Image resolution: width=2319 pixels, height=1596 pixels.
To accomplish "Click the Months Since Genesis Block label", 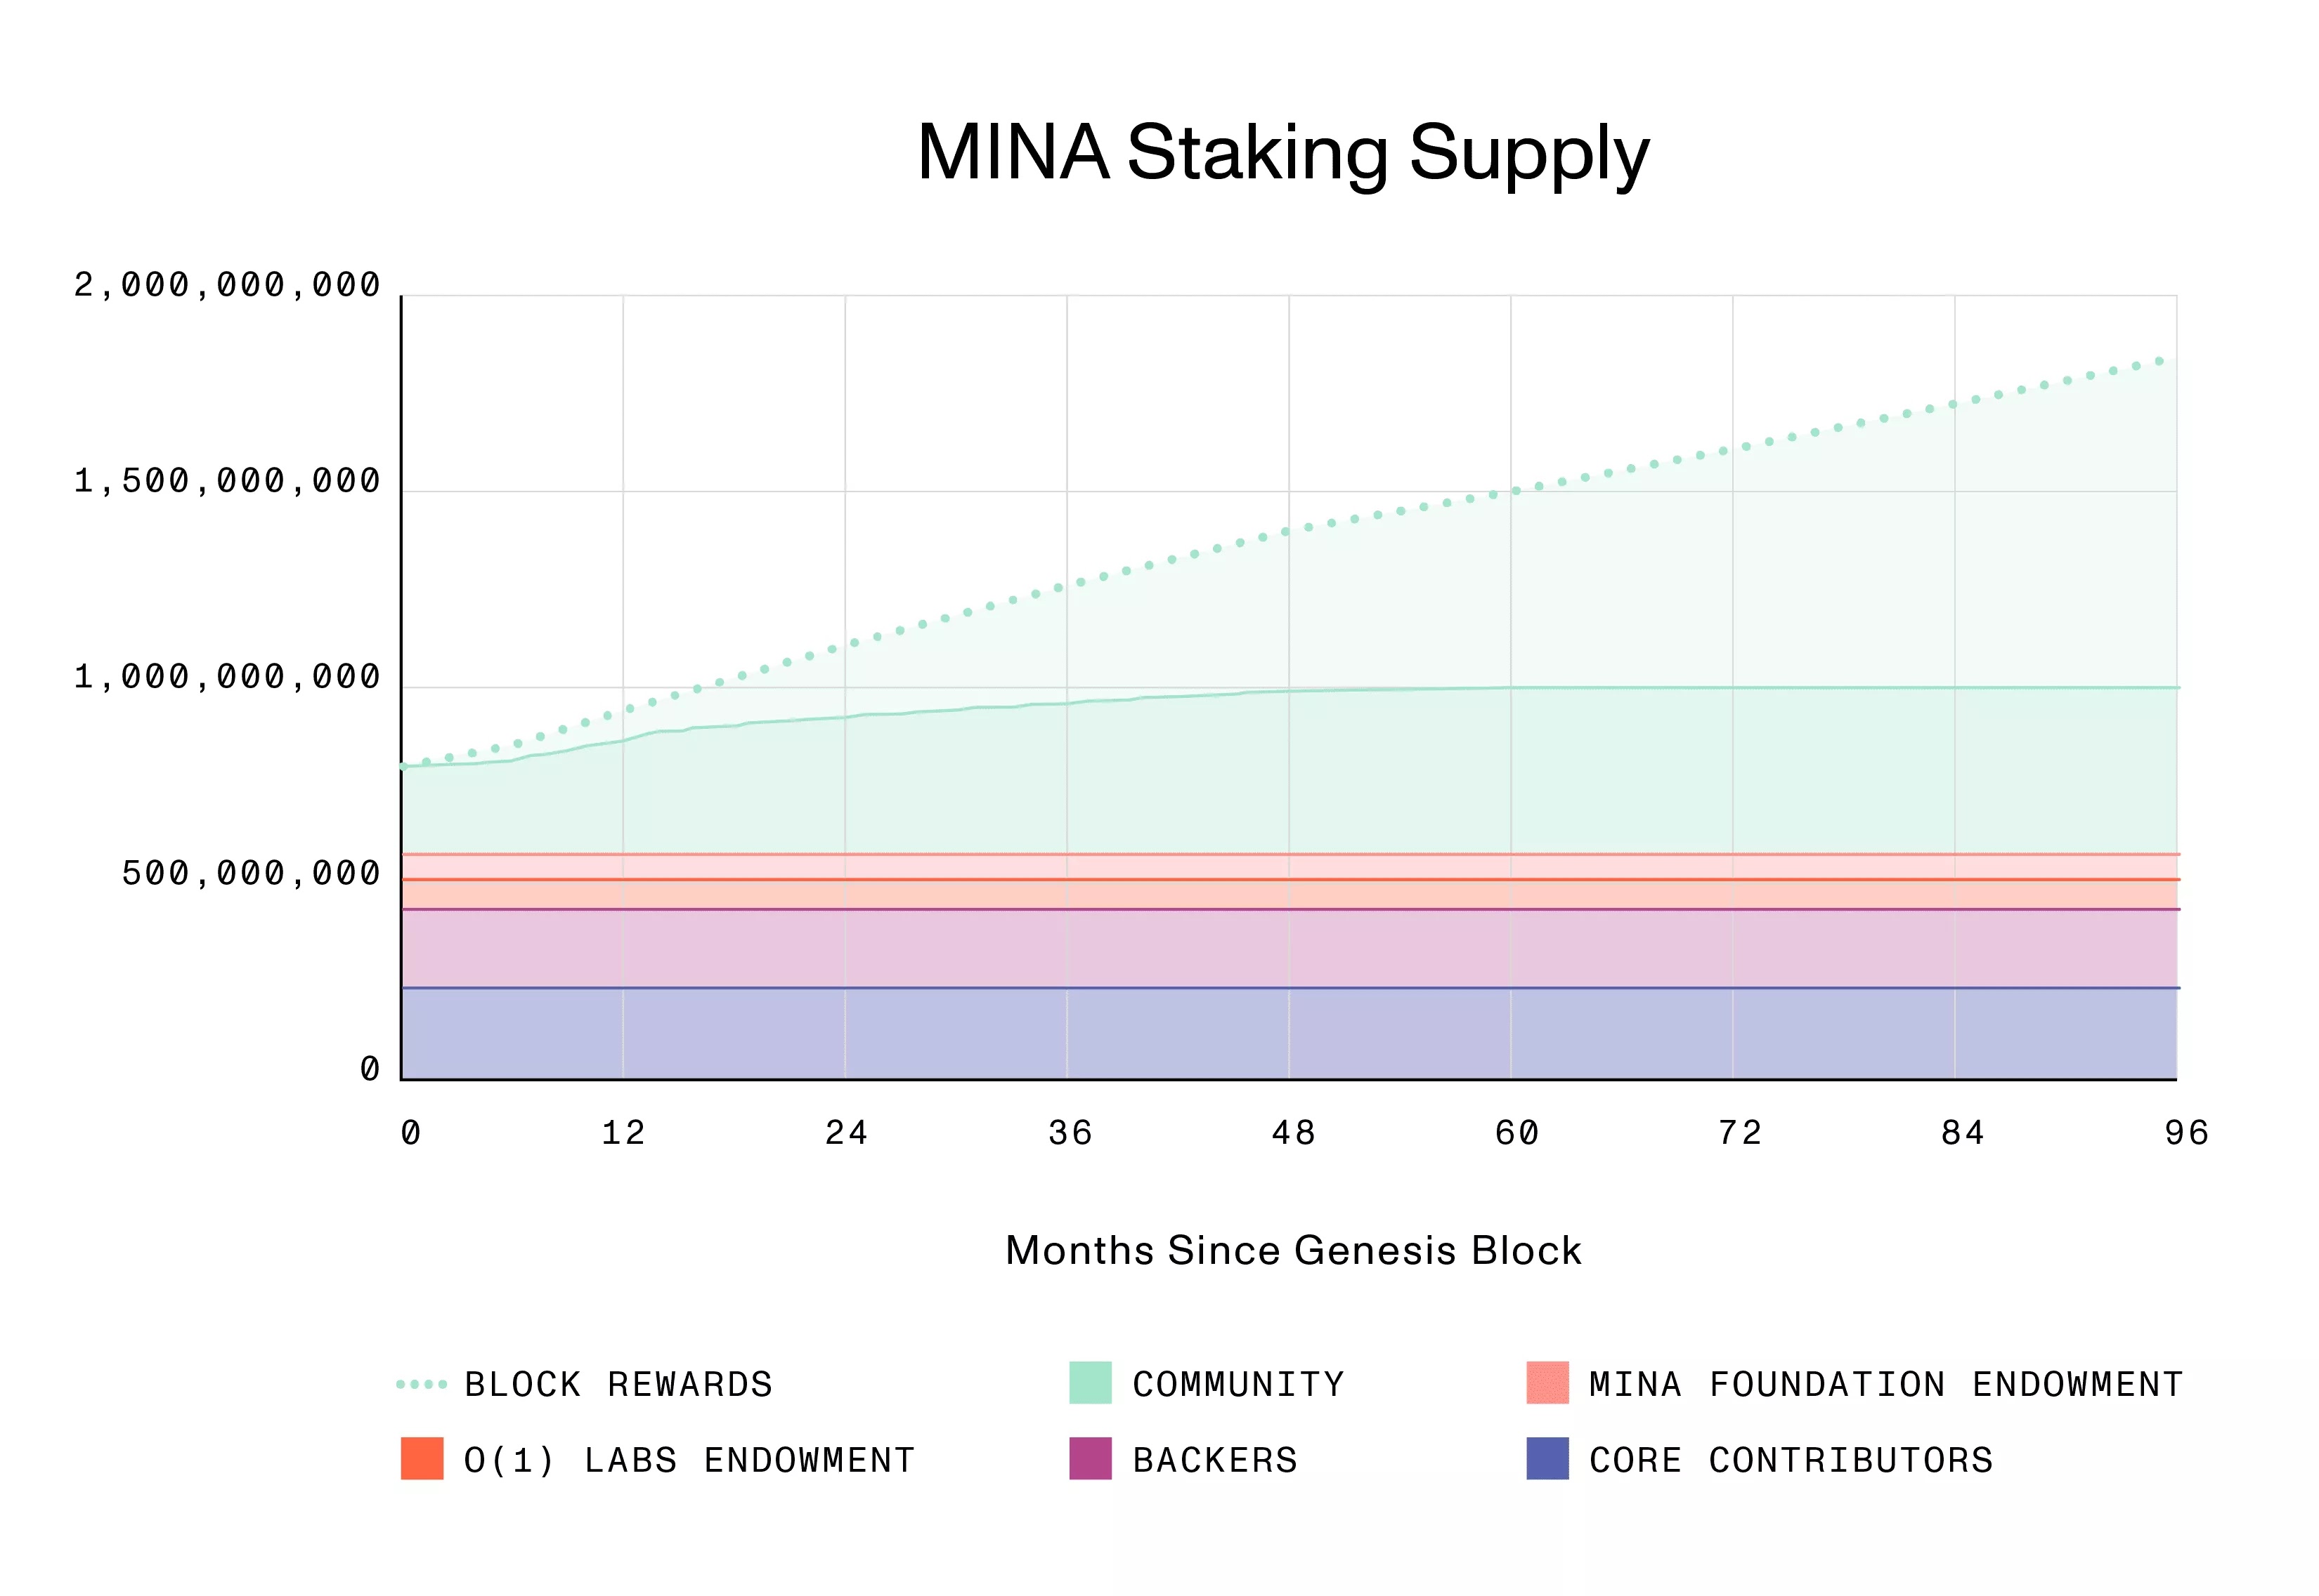I will pyautogui.click(x=1293, y=1251).
